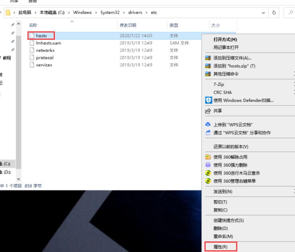Viewport: 295px width, 252px height.
Task: Select the hosts file icon
Action: [32, 35]
